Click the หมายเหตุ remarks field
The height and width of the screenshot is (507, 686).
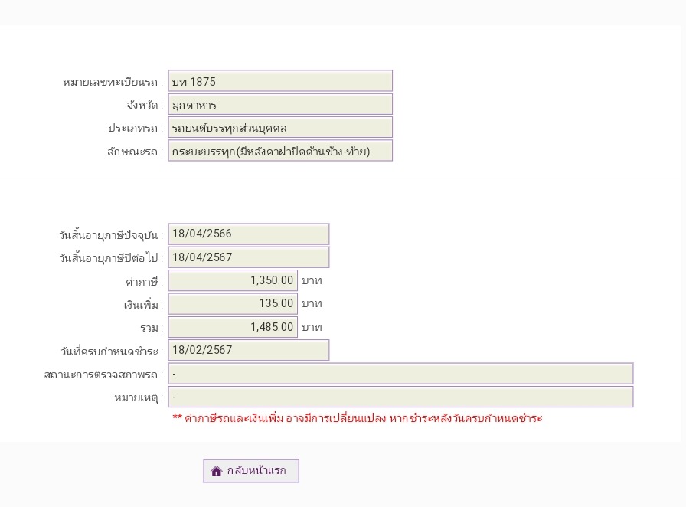tap(400, 397)
